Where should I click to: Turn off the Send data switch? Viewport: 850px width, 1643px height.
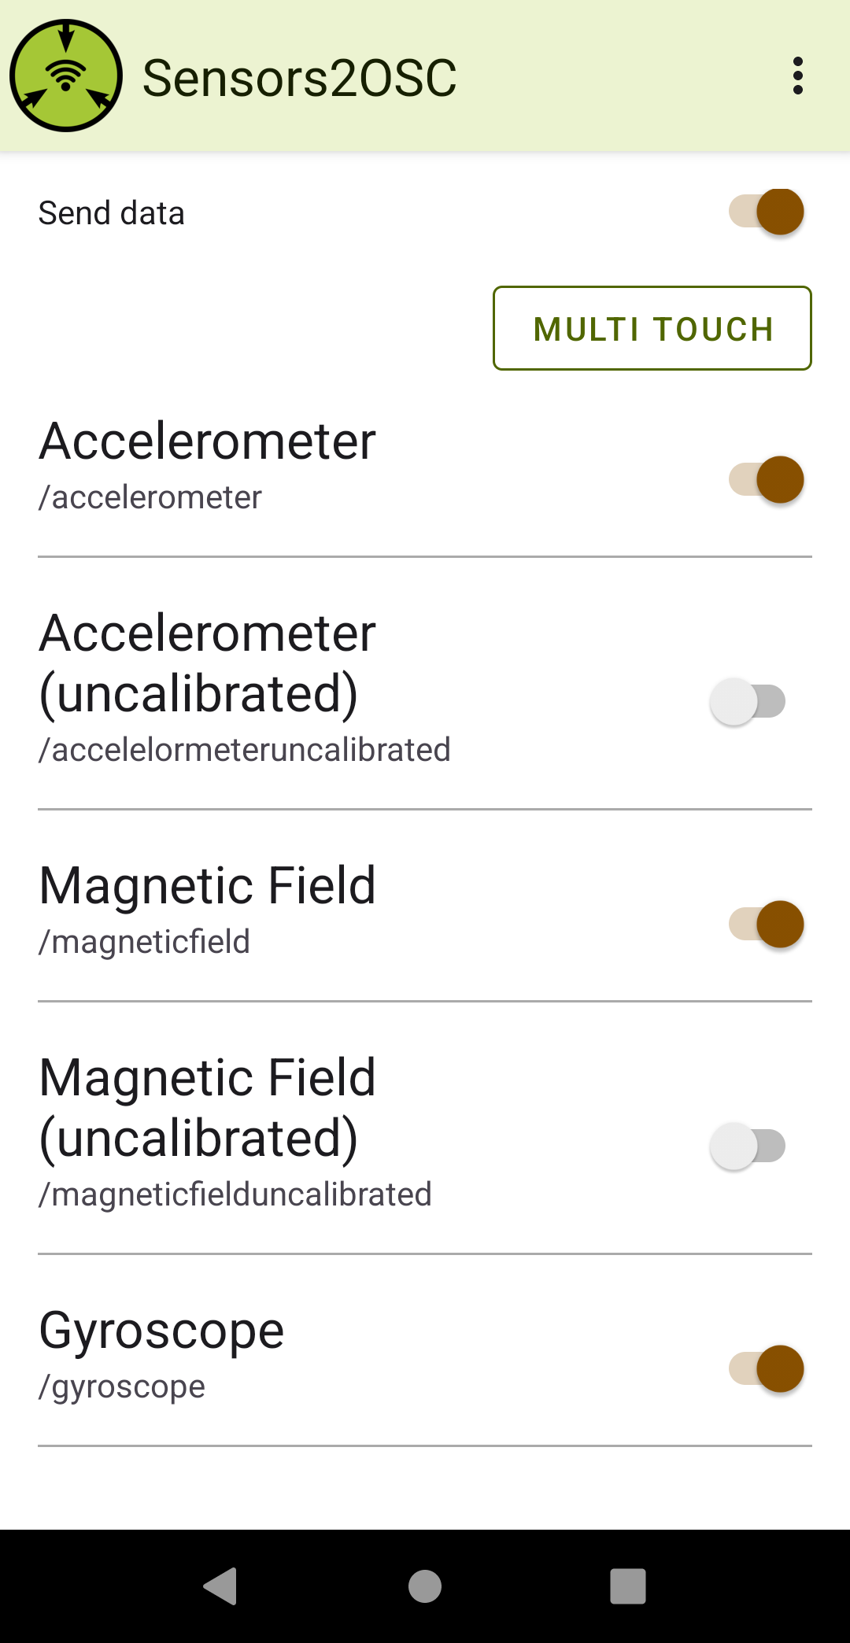(767, 212)
